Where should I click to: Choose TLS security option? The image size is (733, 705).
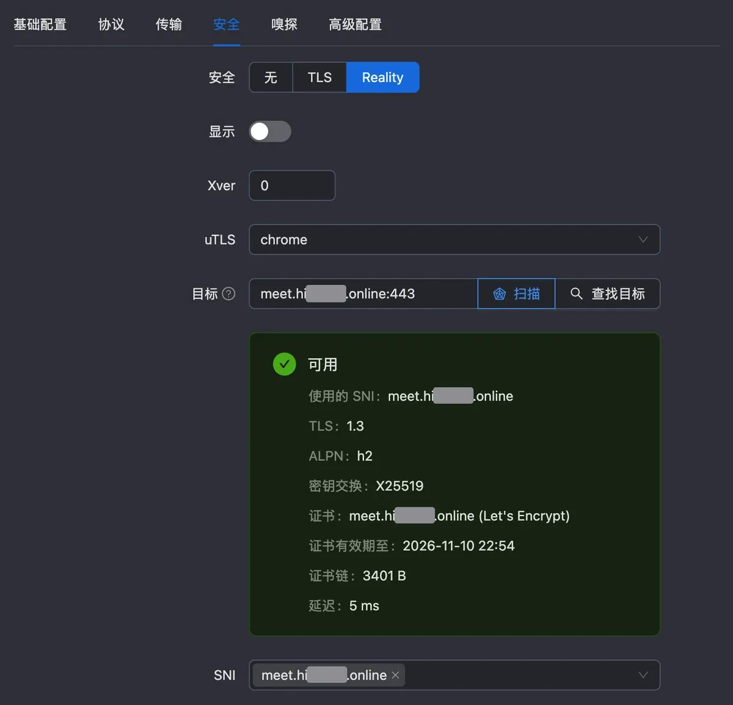(x=319, y=78)
